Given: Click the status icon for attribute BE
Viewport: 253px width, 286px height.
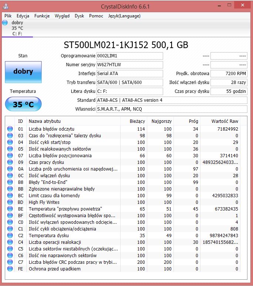Looking at the screenshot, I should tap(10, 209).
